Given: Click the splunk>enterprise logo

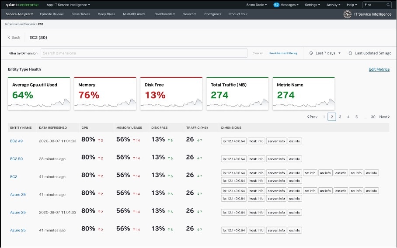Looking at the screenshot, I should [x=22, y=5].
